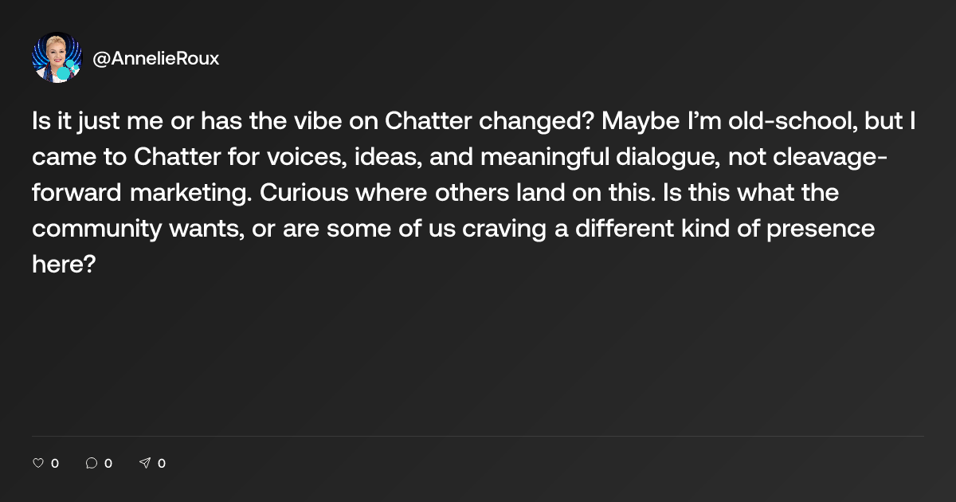Click the divider line above action icons

point(478,436)
